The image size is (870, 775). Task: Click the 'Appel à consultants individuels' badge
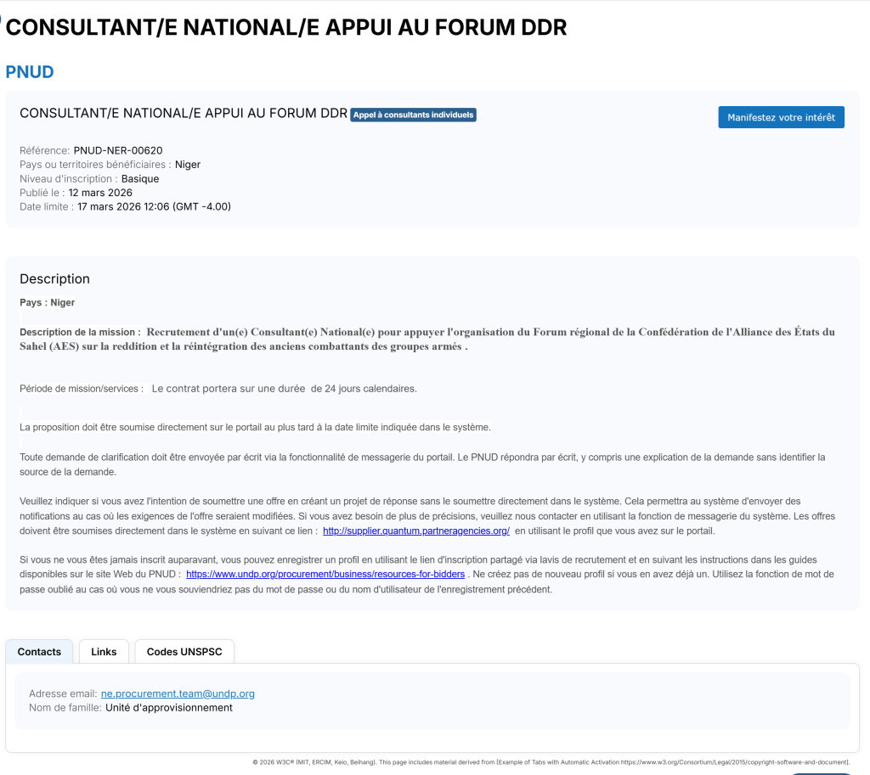pos(413,115)
